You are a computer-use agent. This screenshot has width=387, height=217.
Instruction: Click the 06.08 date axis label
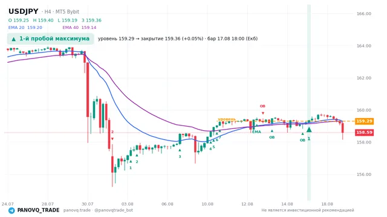(x=167, y=204)
